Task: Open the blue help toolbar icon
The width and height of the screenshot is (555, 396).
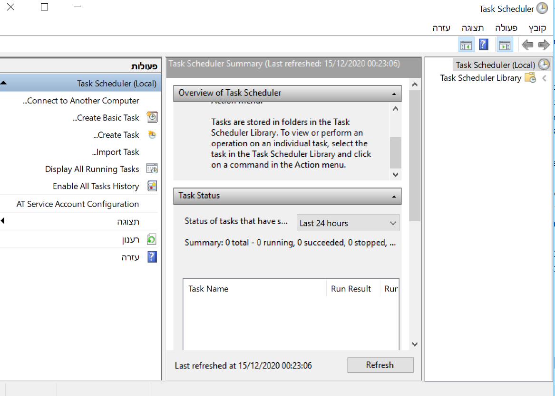Action: (x=484, y=45)
